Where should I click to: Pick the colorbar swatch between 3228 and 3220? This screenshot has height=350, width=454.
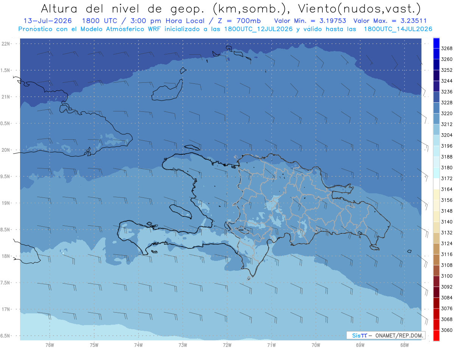436,108
